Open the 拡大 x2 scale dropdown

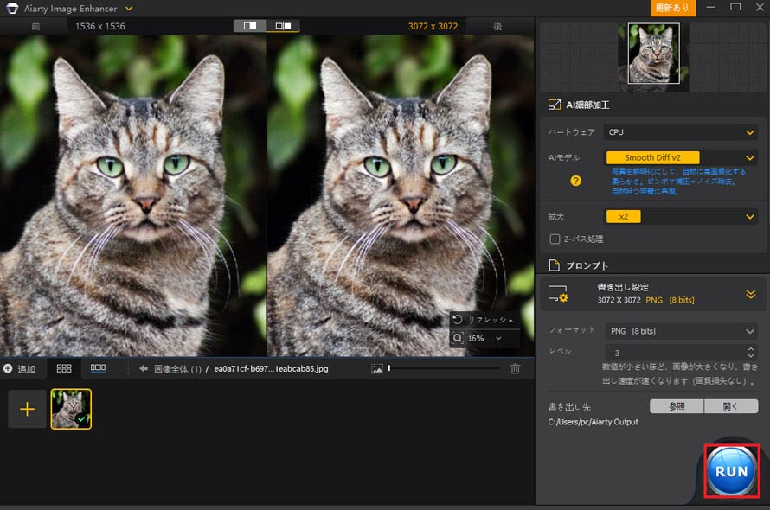(681, 216)
